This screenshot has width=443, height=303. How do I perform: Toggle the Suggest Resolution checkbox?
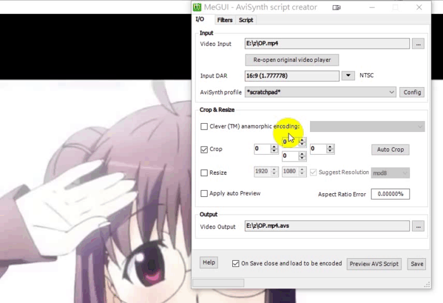point(313,172)
